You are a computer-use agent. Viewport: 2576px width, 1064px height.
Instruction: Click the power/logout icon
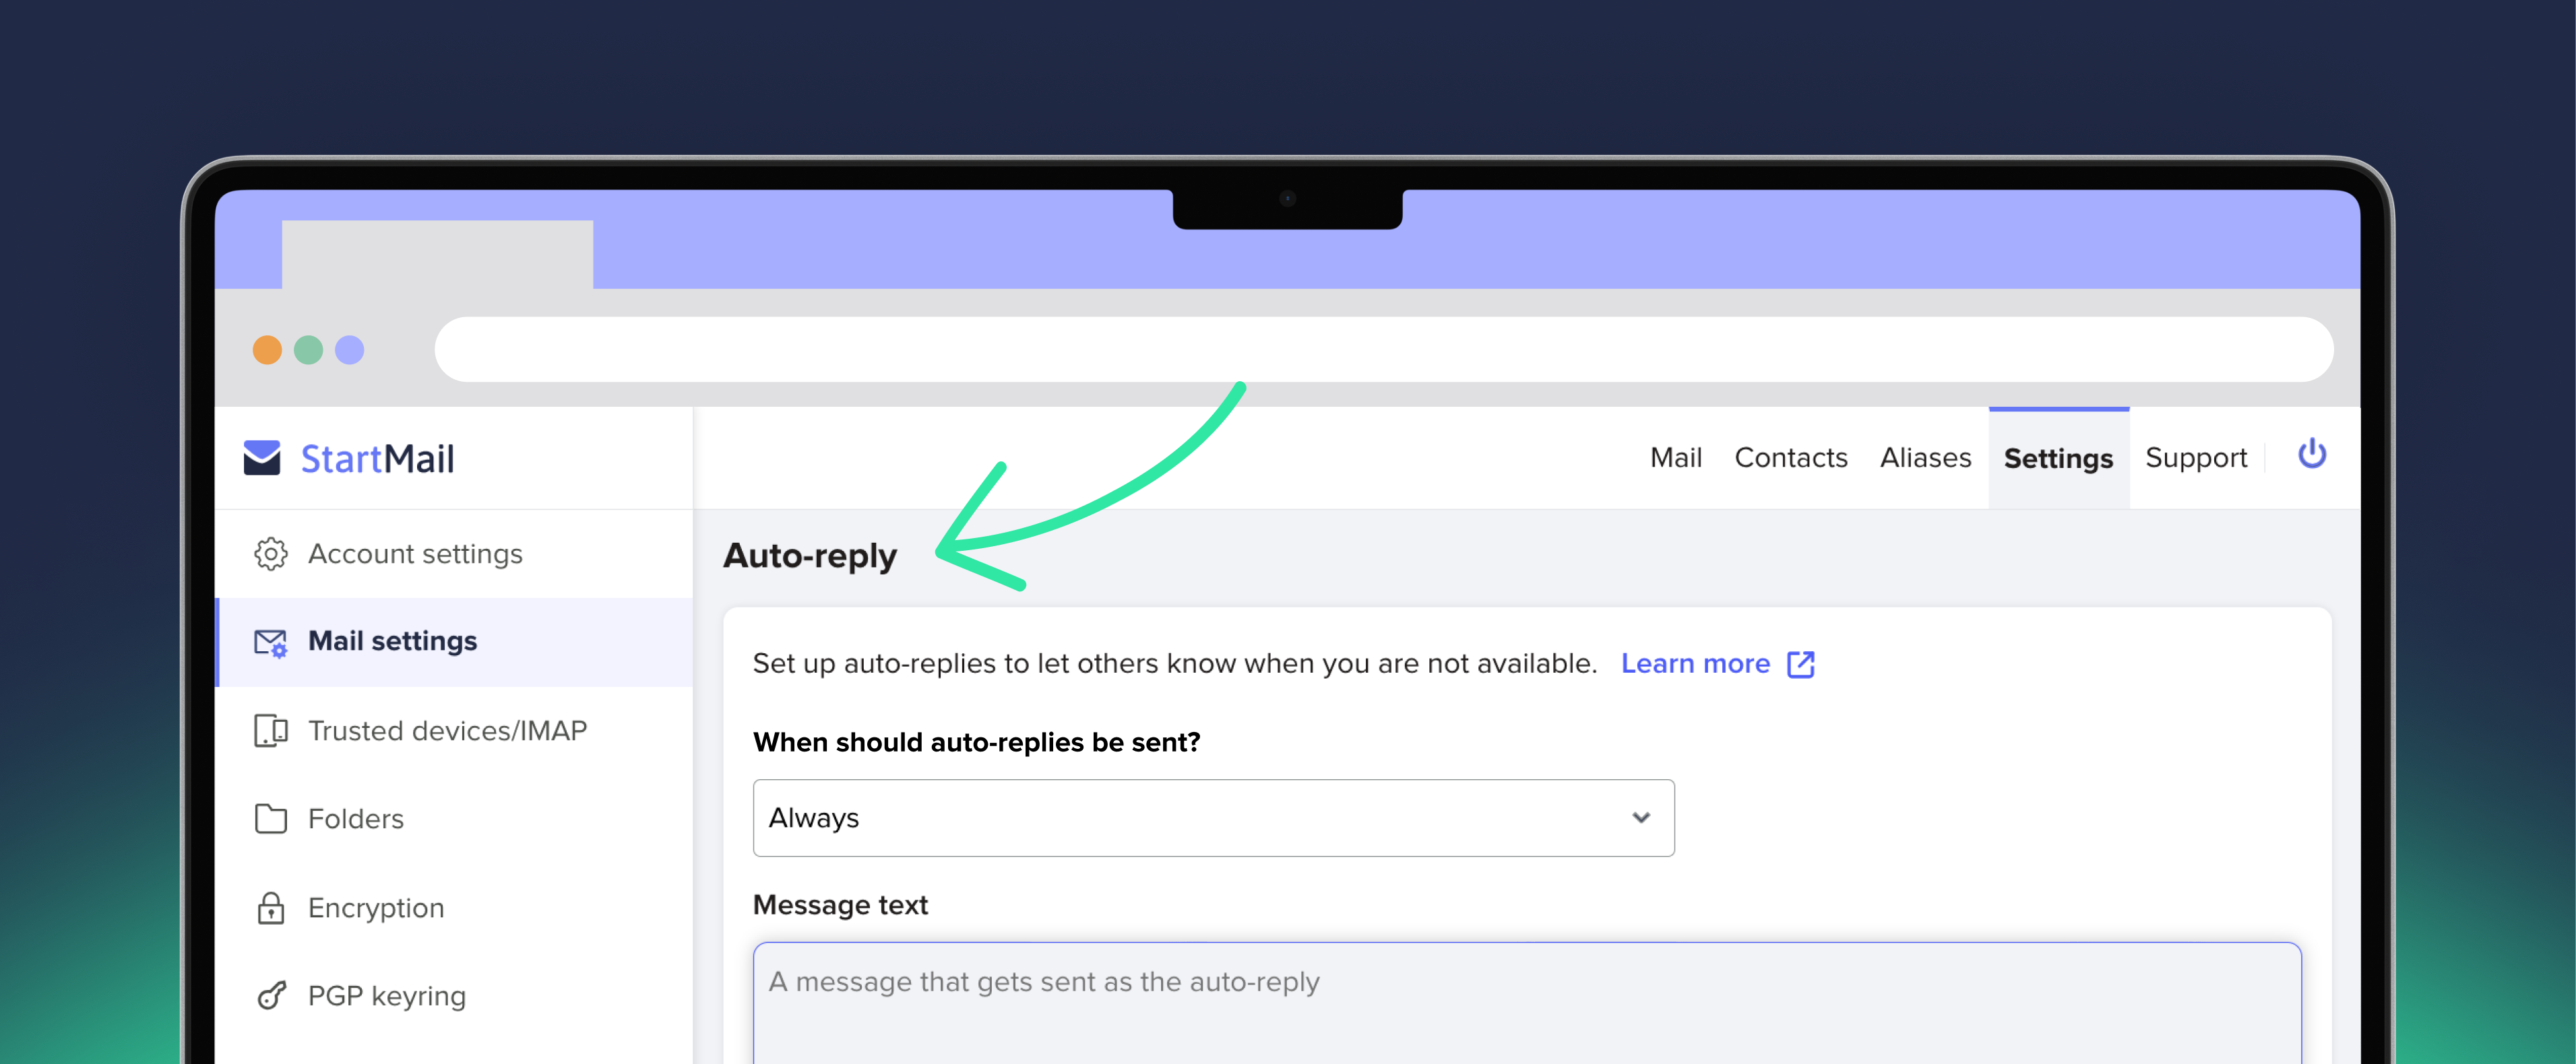(x=2311, y=457)
